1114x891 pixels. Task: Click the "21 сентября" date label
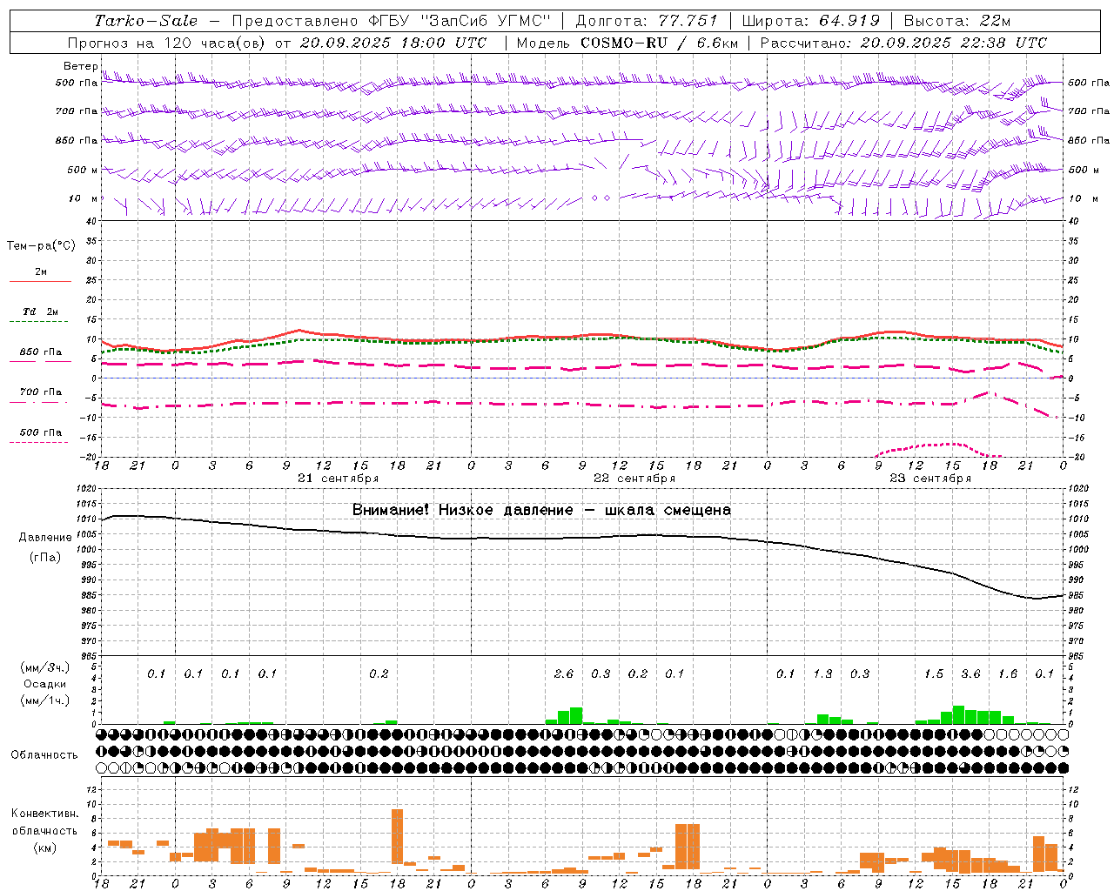(339, 479)
